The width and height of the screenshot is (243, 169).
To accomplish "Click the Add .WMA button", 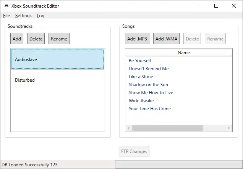I will pyautogui.click(x=167, y=39).
